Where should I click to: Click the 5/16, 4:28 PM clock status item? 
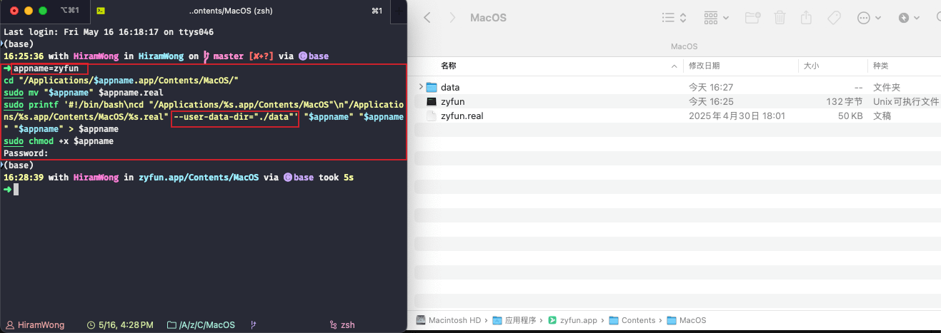[x=120, y=324]
